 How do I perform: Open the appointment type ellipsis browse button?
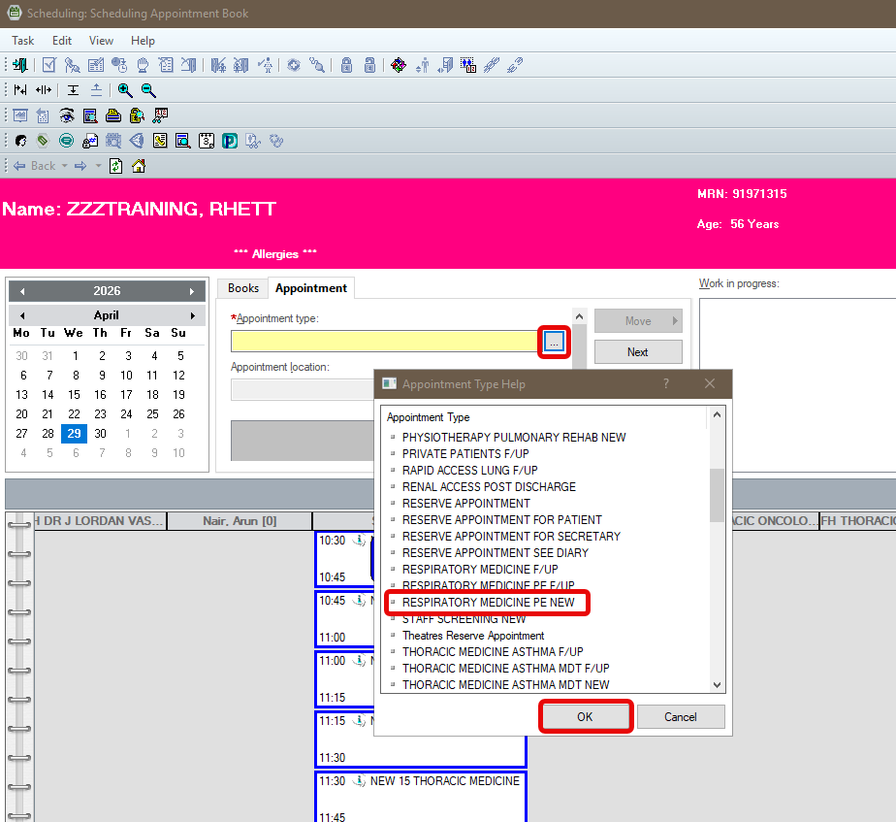coord(553,342)
